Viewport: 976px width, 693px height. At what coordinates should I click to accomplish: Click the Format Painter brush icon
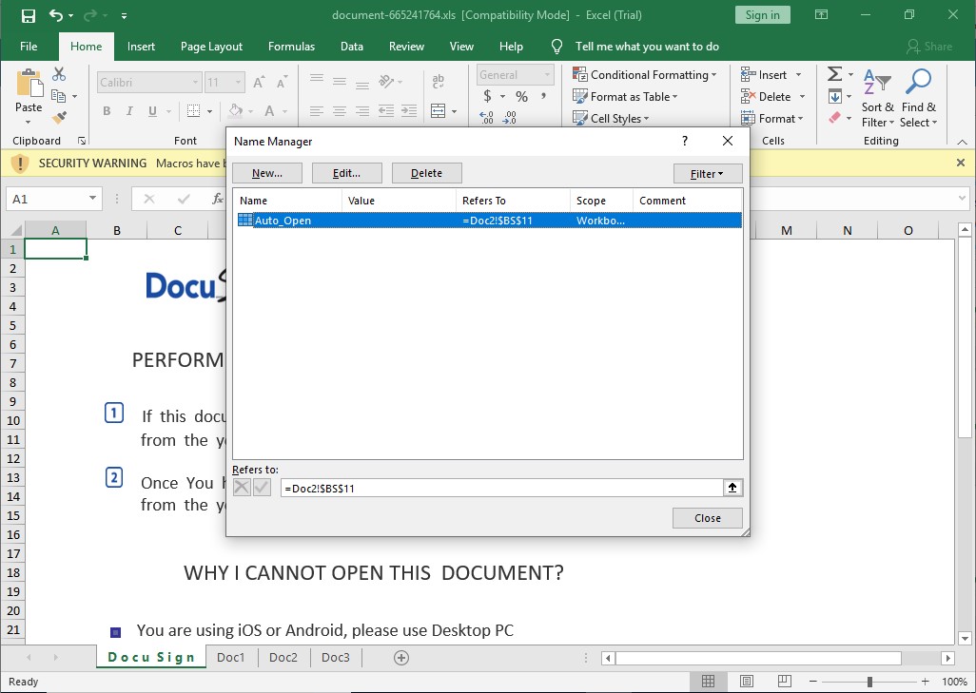click(59, 118)
